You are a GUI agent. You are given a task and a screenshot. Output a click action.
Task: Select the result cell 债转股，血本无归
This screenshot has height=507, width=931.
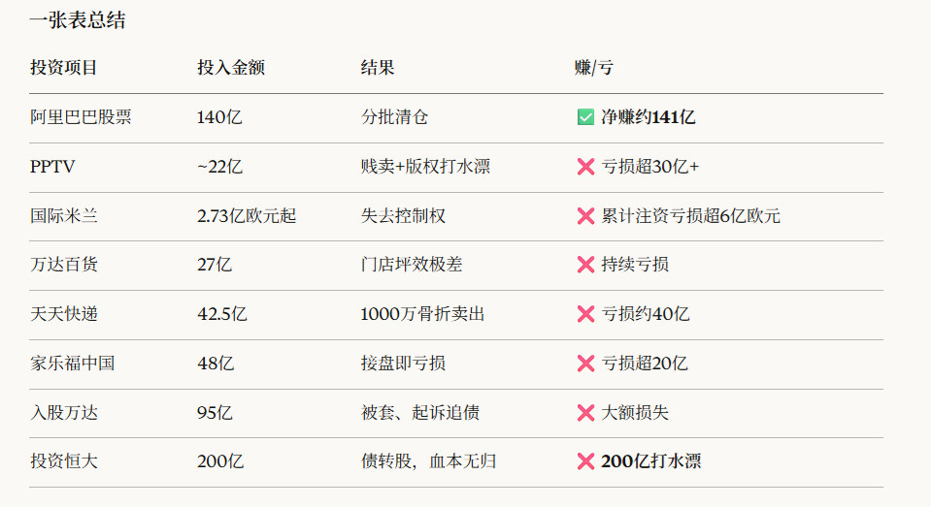(x=429, y=460)
